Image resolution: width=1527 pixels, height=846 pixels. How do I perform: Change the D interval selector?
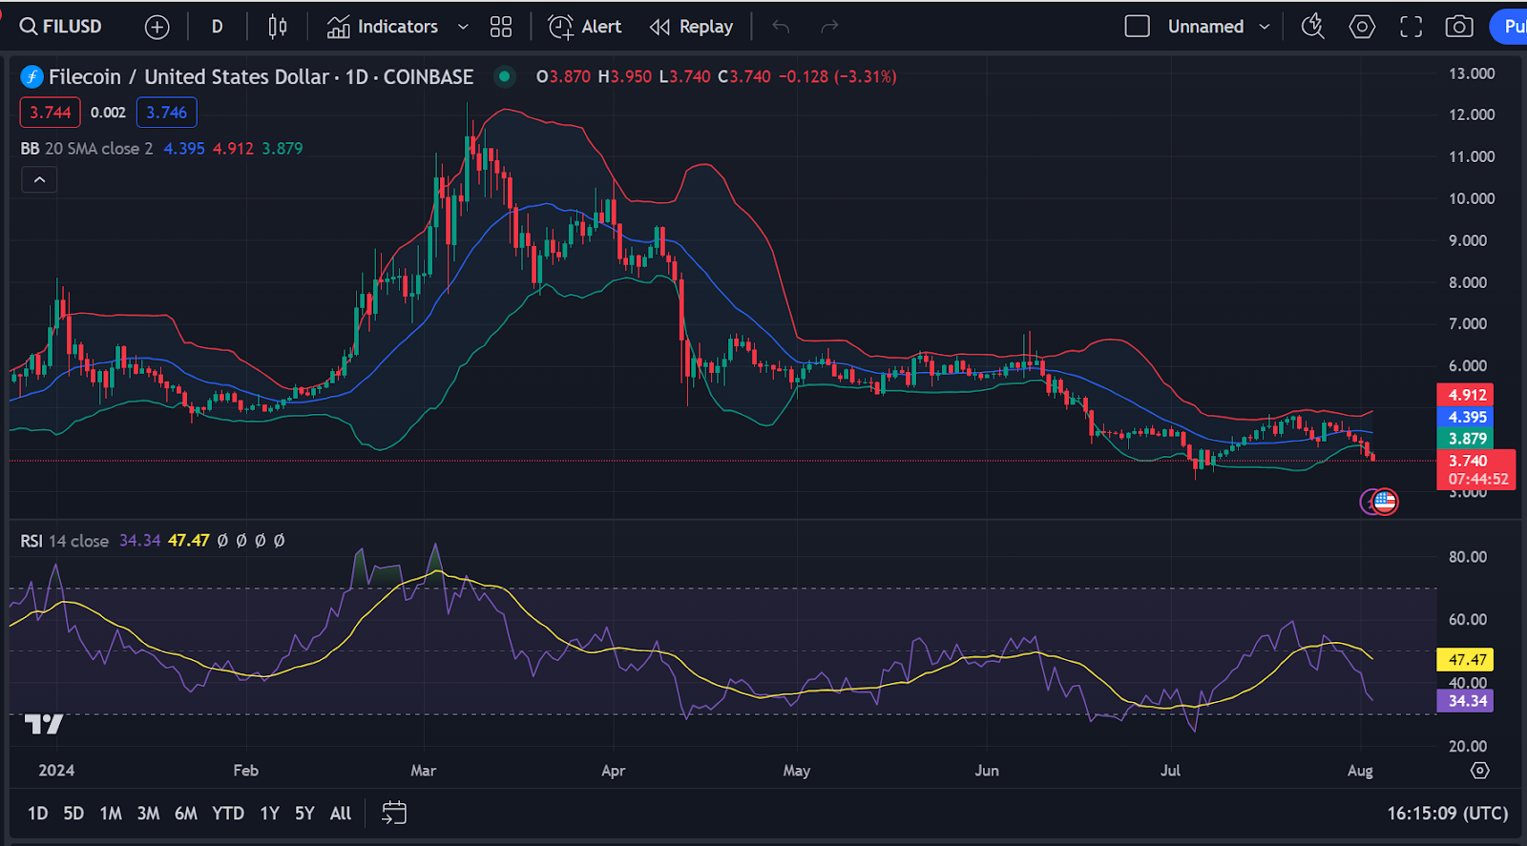(217, 27)
